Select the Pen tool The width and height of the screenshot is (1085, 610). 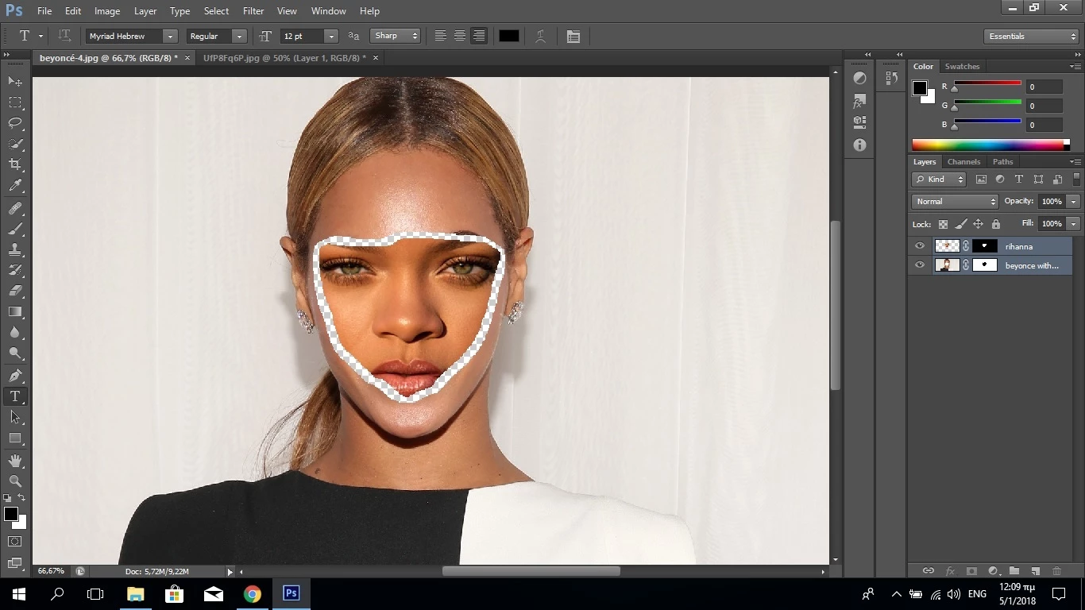[15, 376]
